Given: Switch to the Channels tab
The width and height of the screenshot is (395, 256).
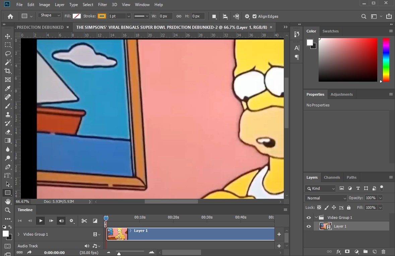Looking at the screenshot, I should click(x=332, y=177).
